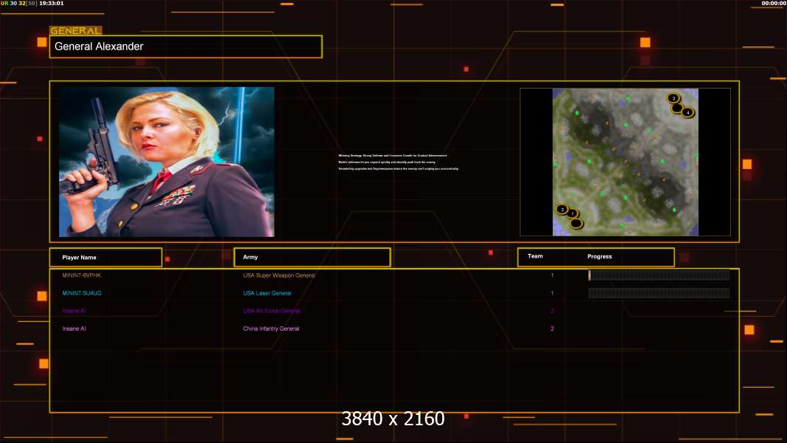The image size is (787, 443).
Task: Click the General Alexander portrait image
Action: tap(167, 162)
